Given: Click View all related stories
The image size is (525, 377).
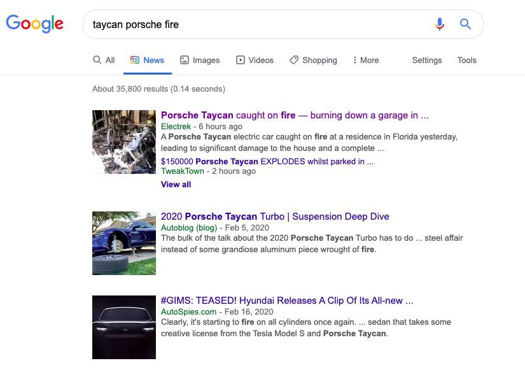Looking at the screenshot, I should tap(176, 184).
